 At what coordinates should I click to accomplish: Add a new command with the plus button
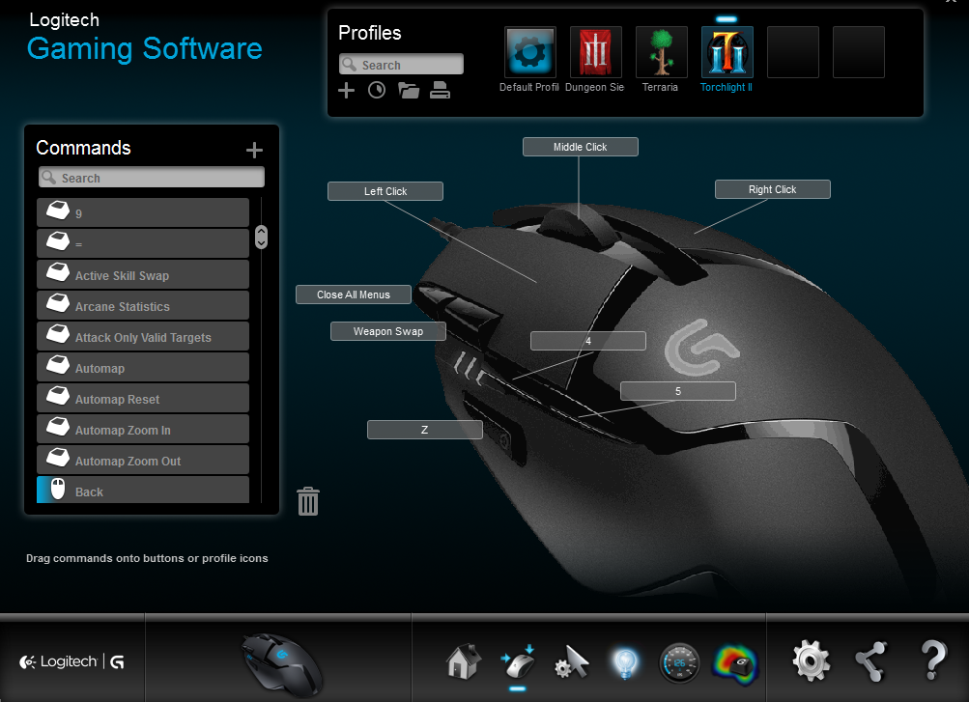pos(254,150)
